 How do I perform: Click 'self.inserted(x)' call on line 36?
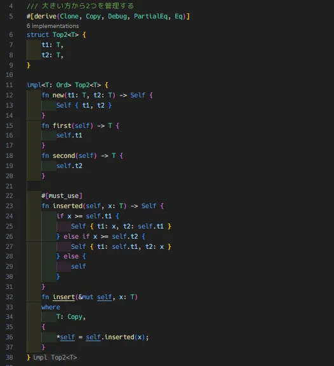coord(116,337)
